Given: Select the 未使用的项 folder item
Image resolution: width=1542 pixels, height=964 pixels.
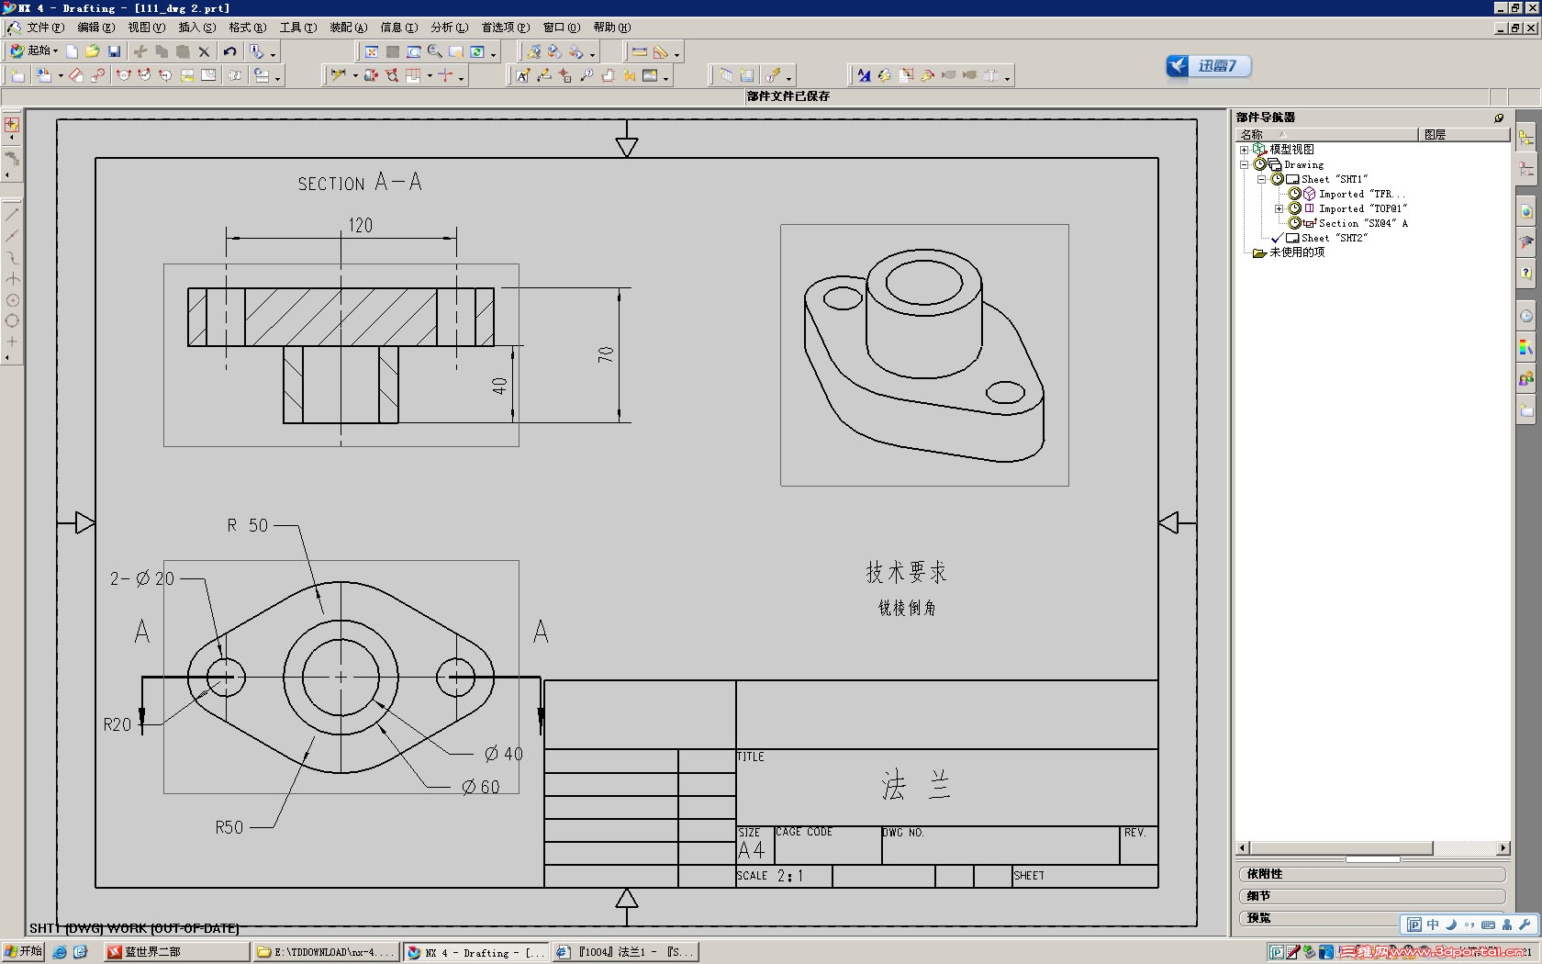Looking at the screenshot, I should (1296, 252).
